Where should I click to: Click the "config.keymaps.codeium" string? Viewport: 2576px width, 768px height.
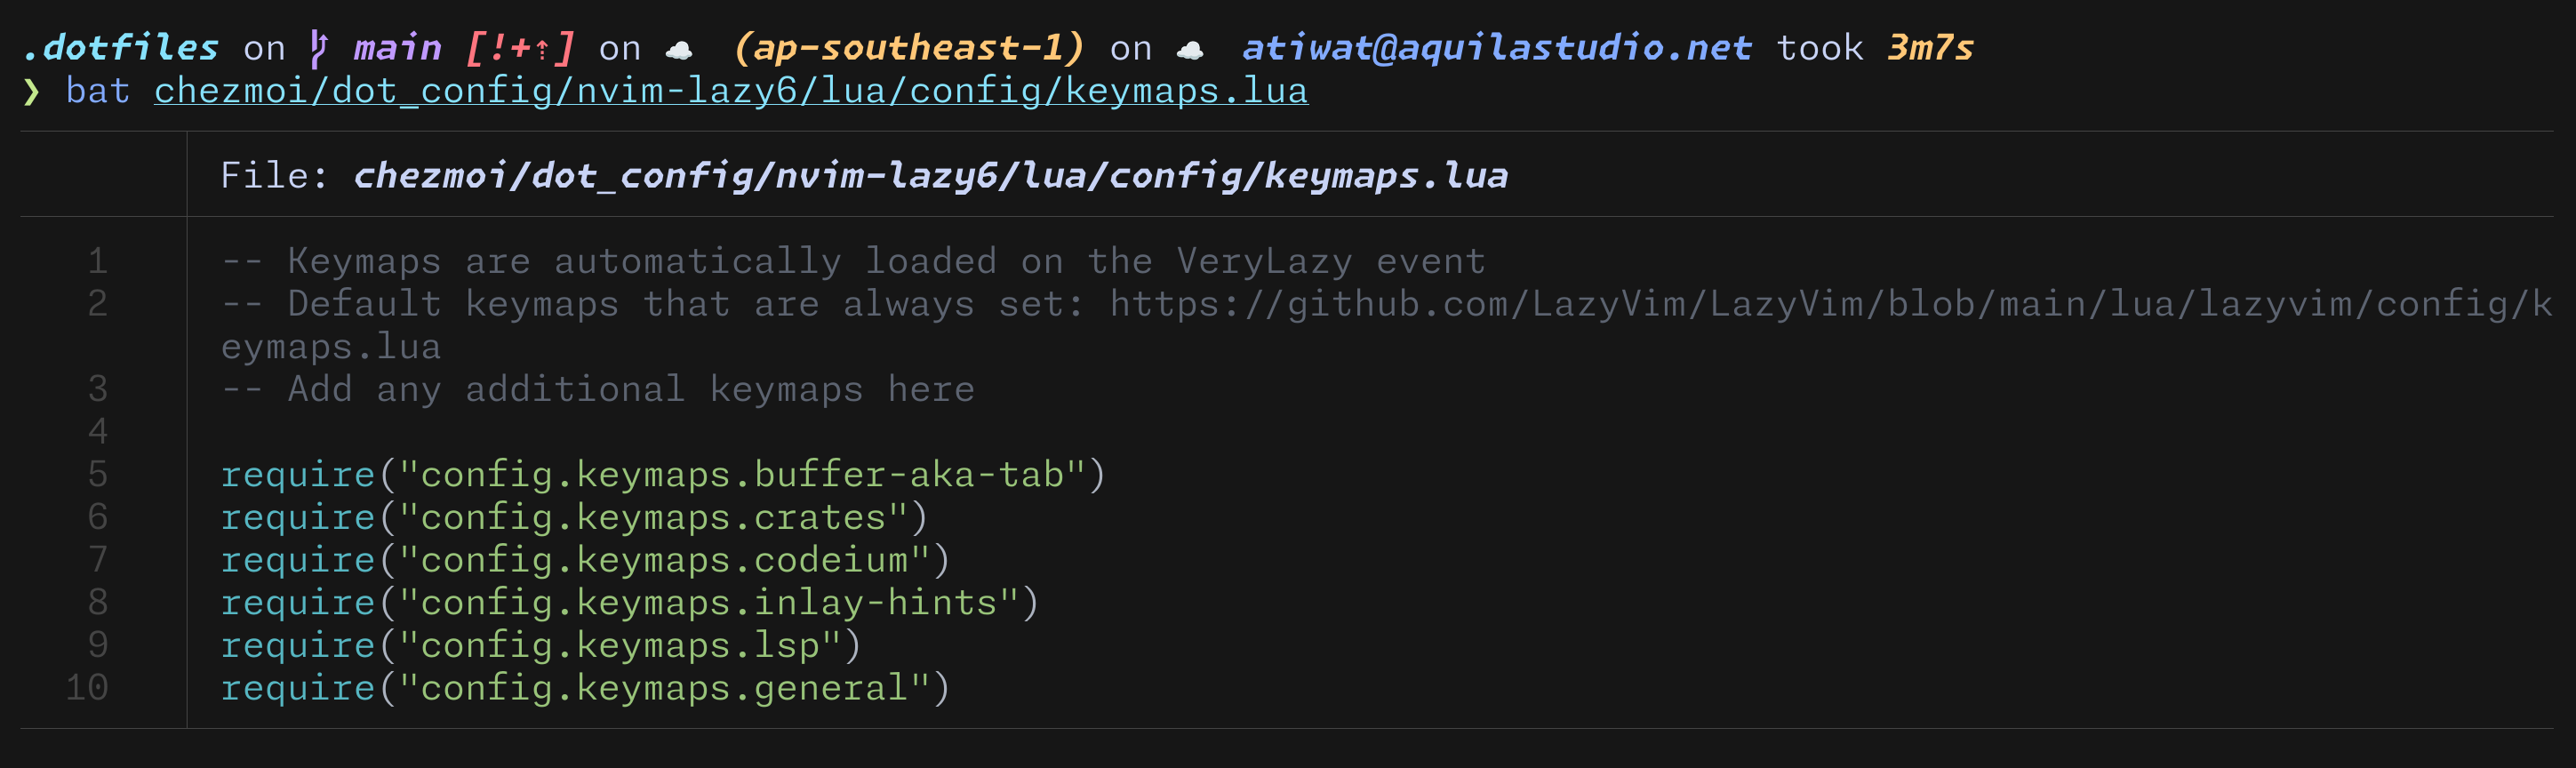pos(664,560)
